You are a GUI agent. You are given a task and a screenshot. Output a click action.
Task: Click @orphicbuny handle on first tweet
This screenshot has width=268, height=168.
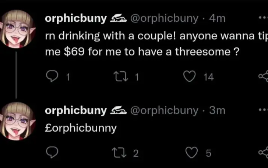[x=164, y=18]
